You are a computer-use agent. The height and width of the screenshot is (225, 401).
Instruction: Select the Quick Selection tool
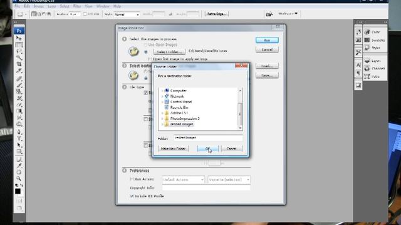(x=19, y=57)
